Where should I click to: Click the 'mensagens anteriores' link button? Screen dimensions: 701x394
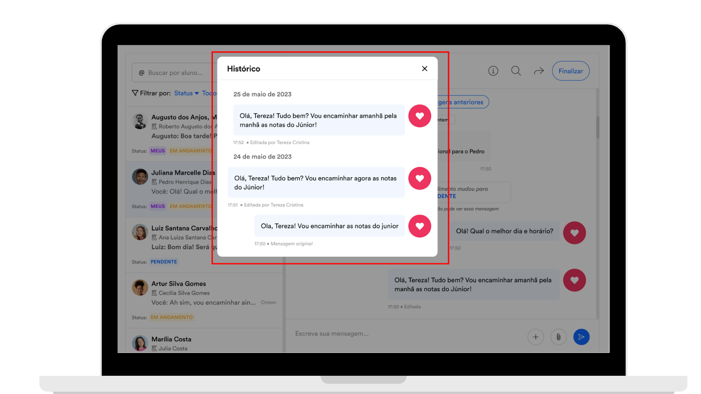tap(464, 102)
